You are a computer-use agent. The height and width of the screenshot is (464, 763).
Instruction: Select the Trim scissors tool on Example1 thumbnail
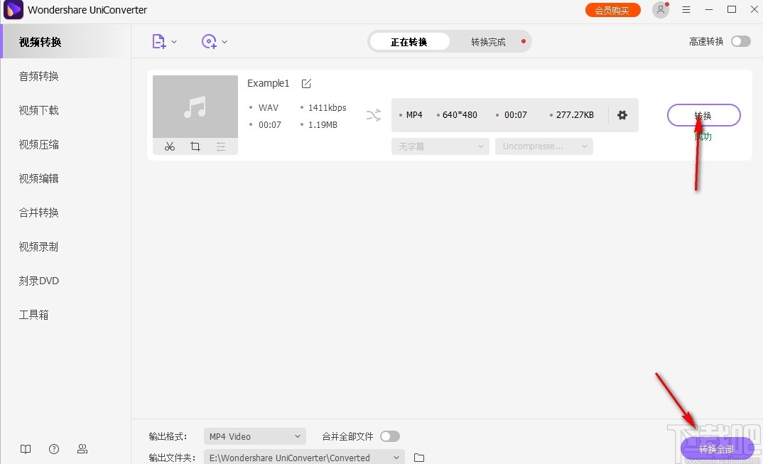tap(170, 146)
